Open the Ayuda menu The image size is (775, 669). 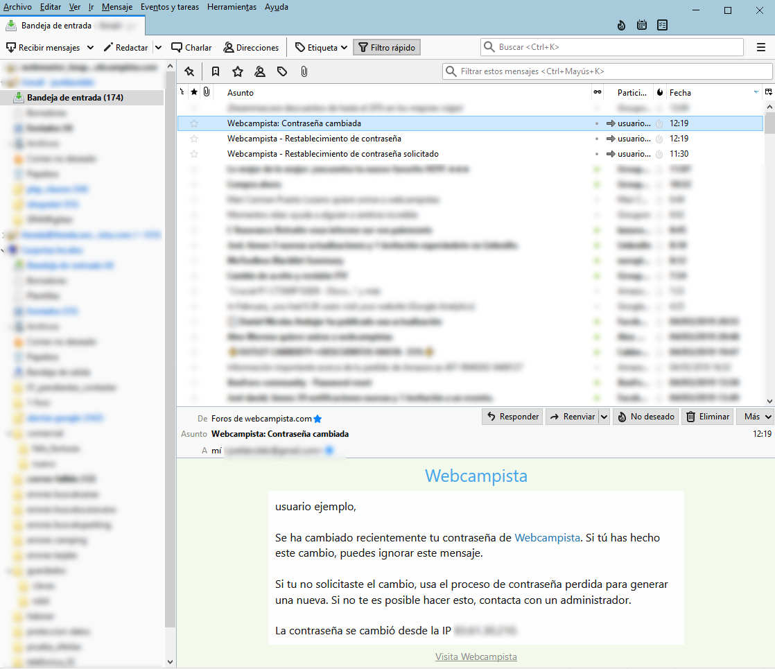tap(277, 7)
